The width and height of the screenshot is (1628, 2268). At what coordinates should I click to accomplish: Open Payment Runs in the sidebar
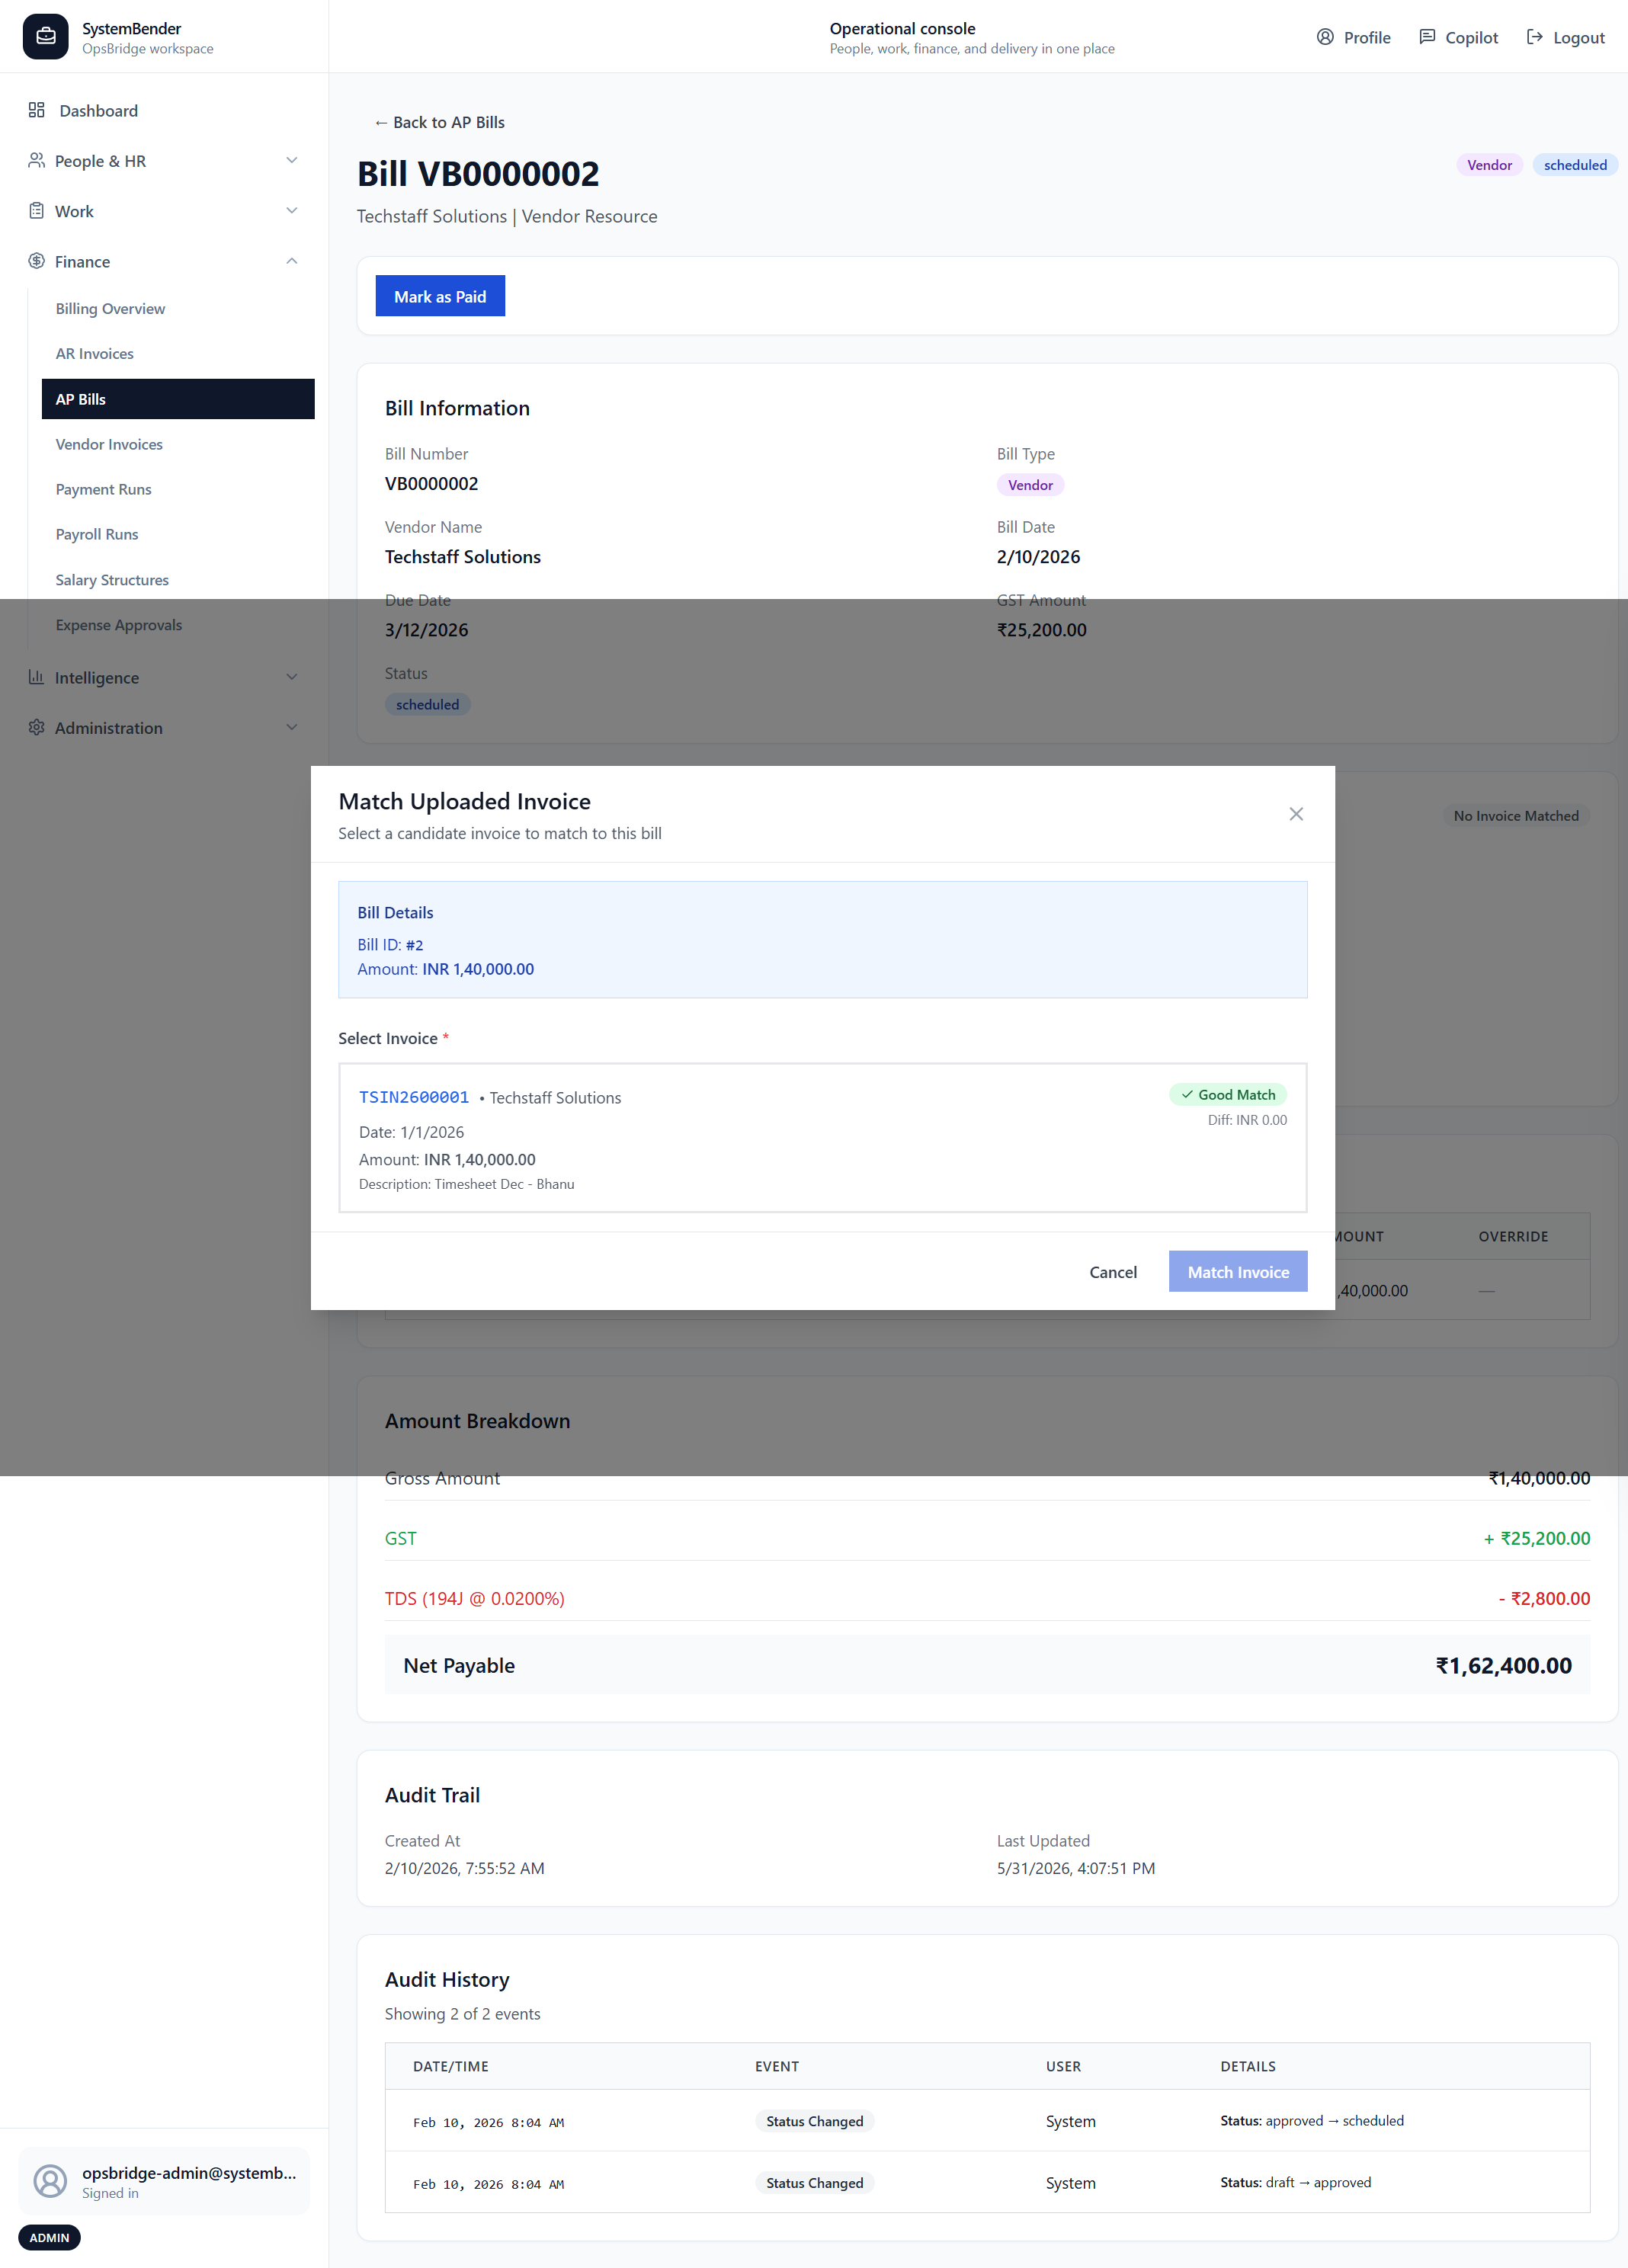point(178,489)
